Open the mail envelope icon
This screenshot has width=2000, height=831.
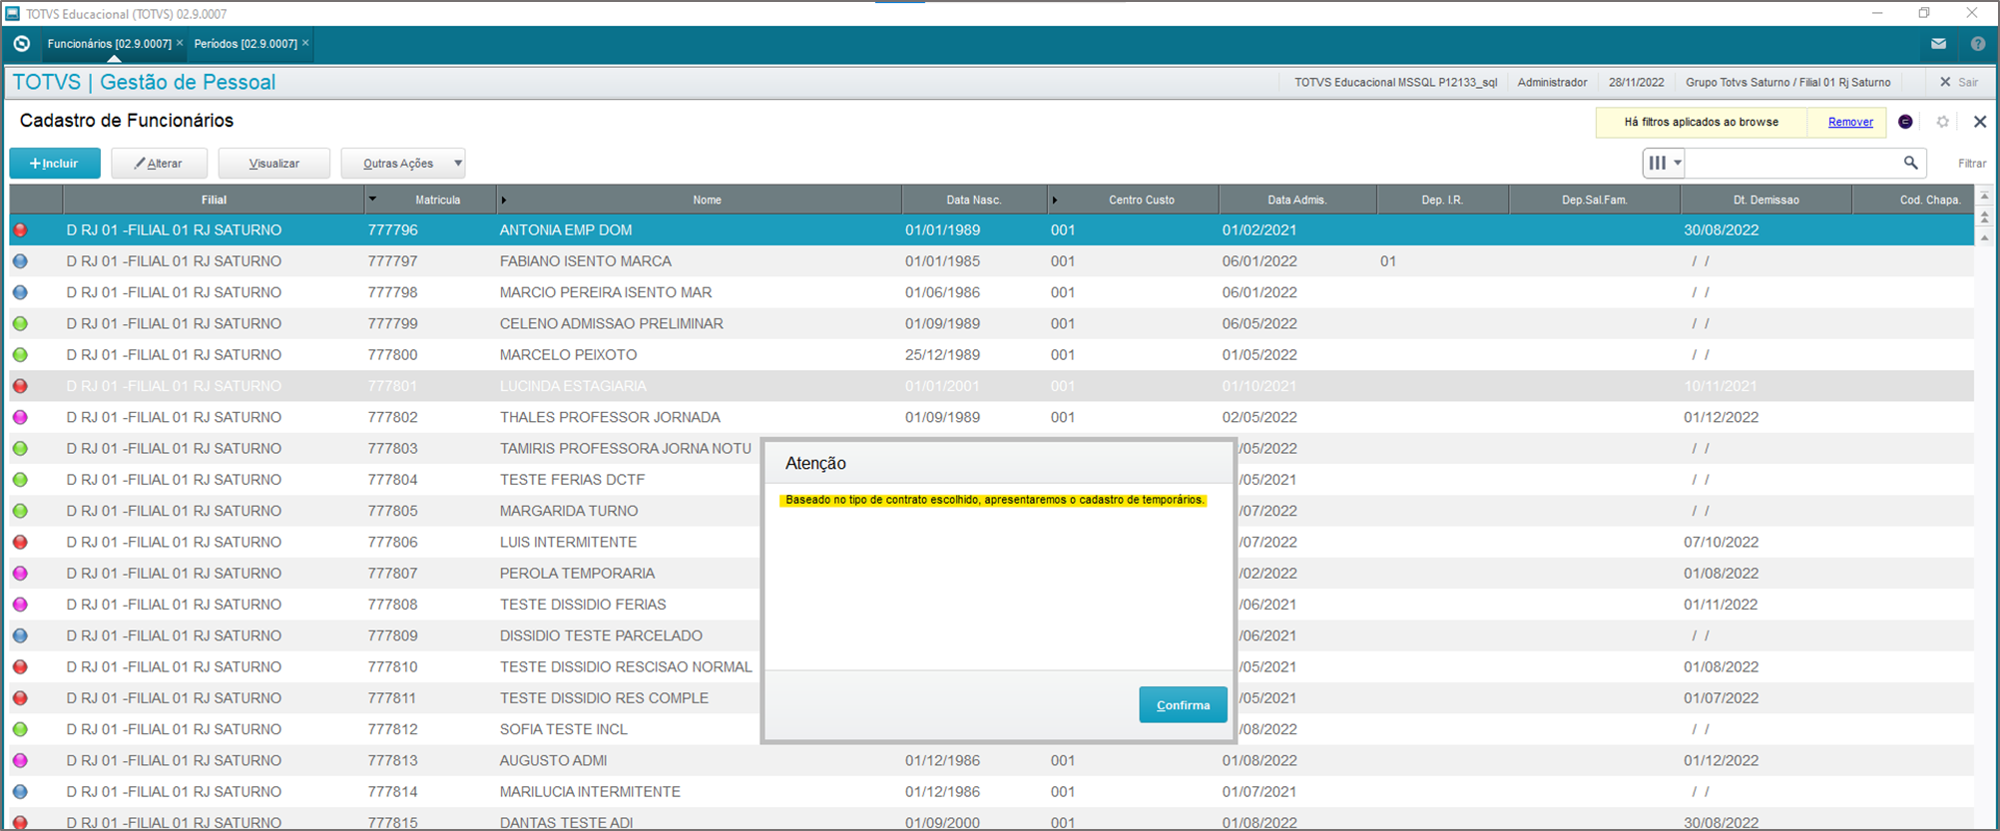(1938, 44)
